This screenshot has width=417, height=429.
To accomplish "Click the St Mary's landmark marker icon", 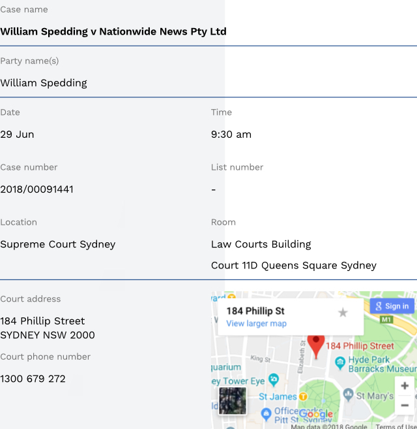I will pyautogui.click(x=348, y=395).
